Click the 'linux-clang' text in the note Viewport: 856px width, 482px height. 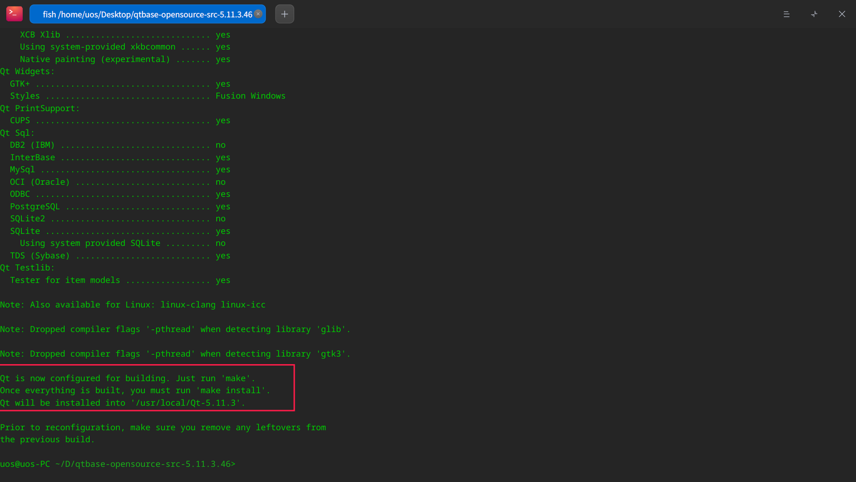click(188, 305)
